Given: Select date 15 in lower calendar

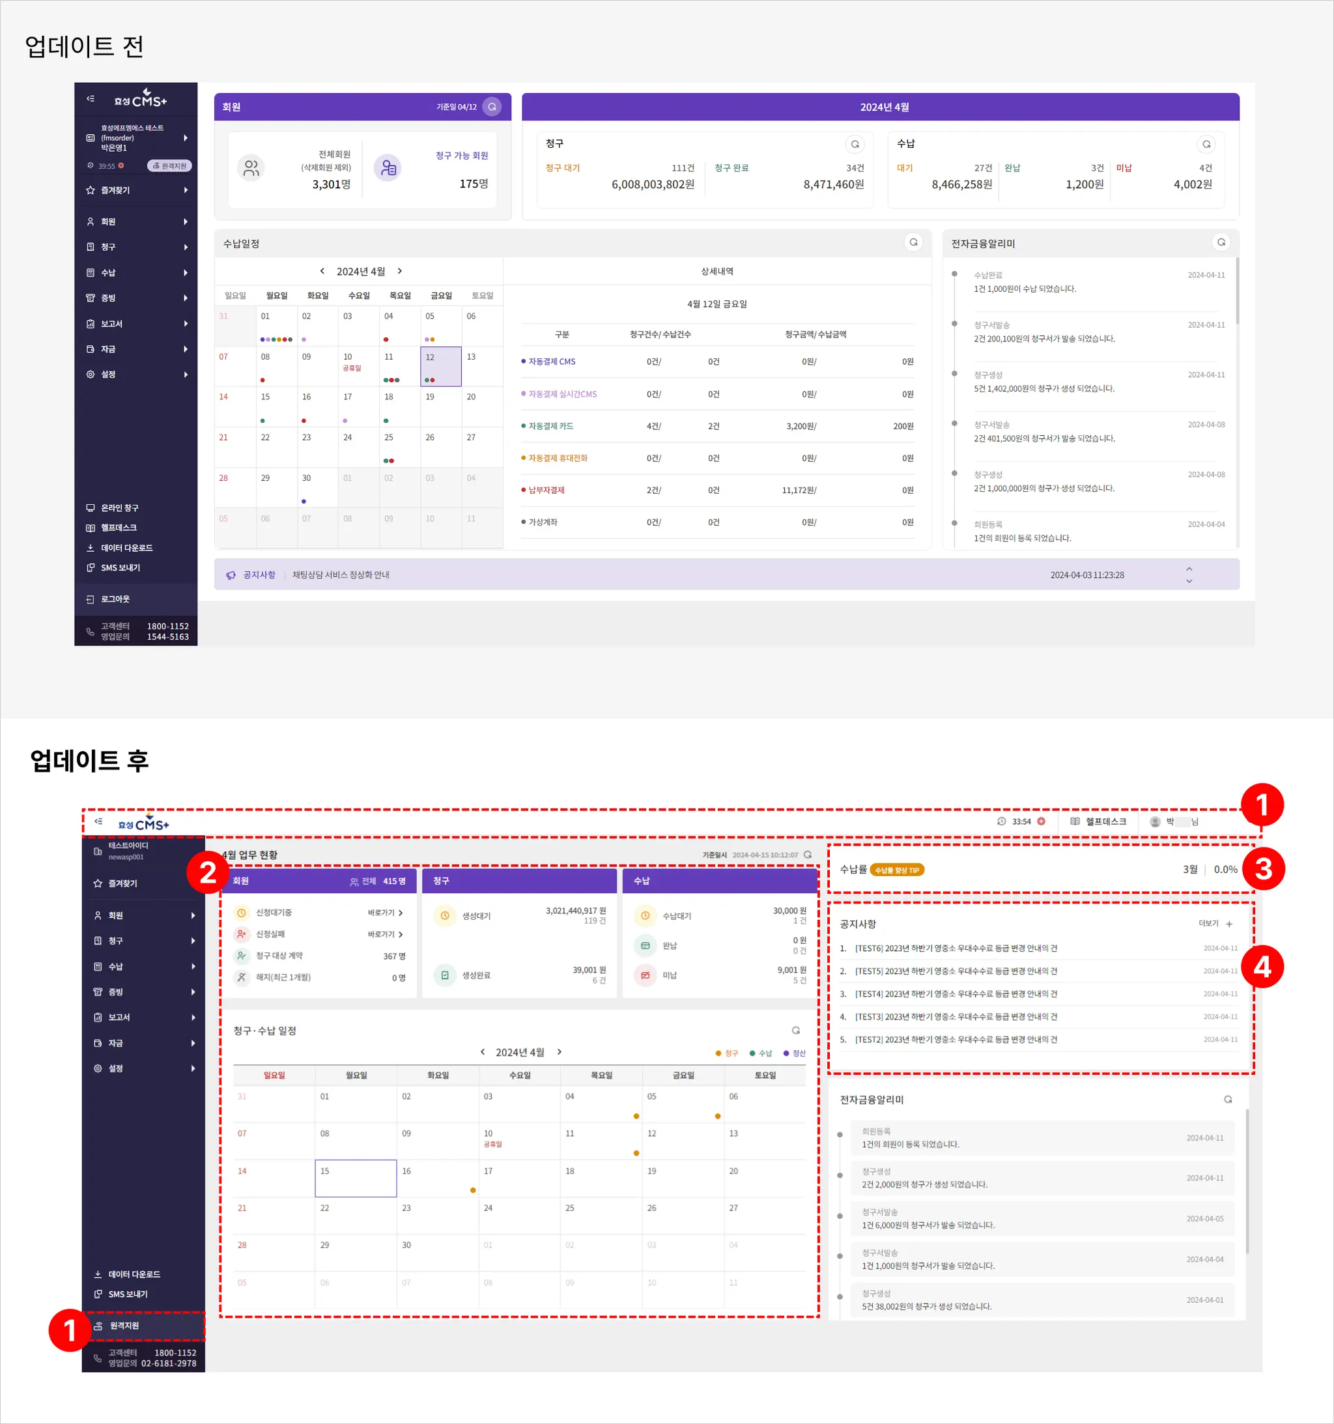Looking at the screenshot, I should [356, 1178].
